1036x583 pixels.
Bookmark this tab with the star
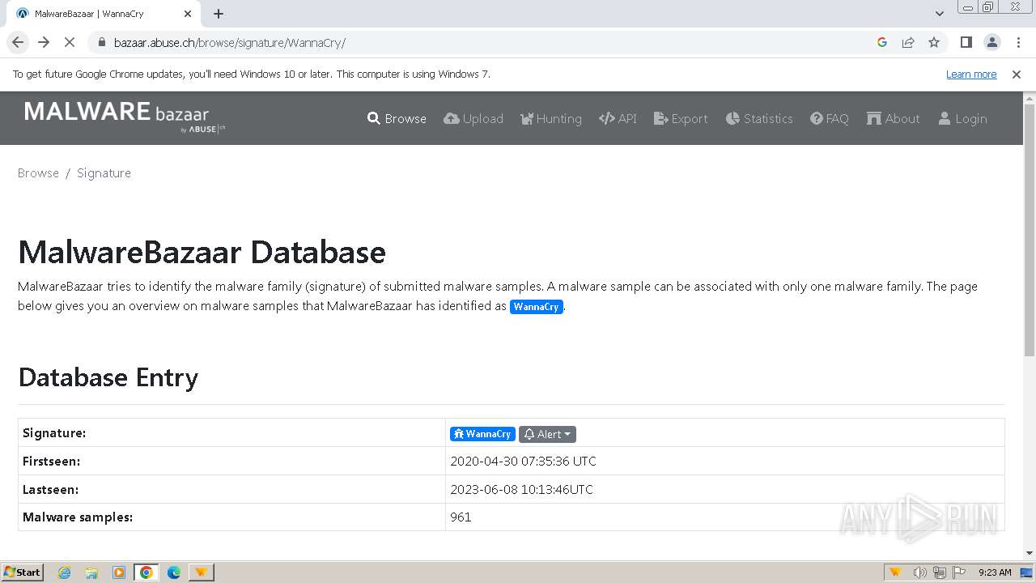pyautogui.click(x=934, y=42)
